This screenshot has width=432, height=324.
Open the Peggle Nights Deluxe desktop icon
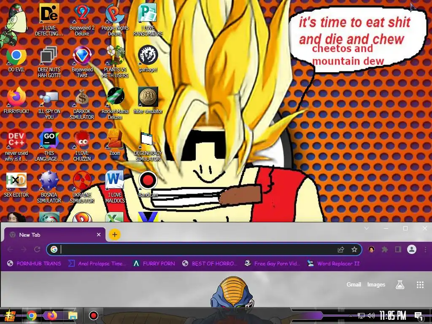[x=115, y=20]
